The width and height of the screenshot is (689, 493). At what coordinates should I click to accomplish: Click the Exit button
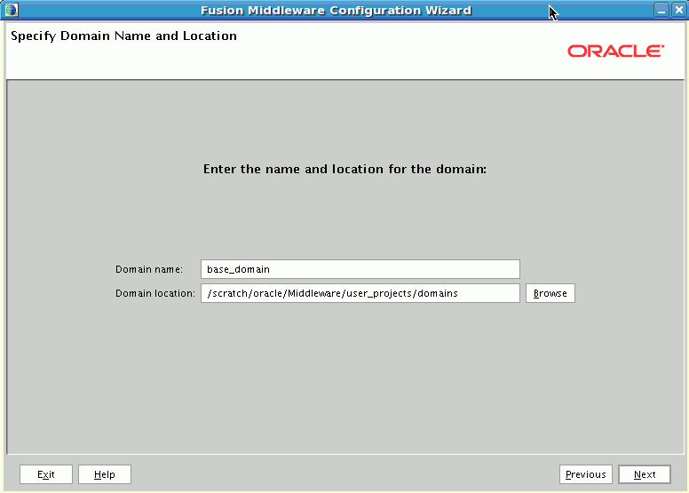tap(46, 474)
